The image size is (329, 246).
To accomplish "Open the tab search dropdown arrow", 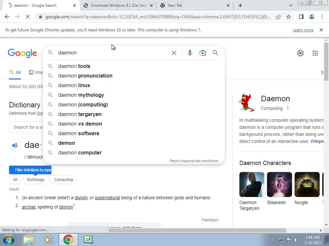I will coord(290,5).
